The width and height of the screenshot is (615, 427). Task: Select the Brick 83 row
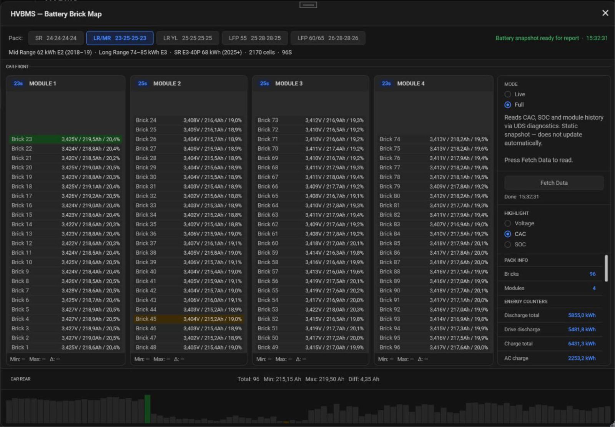434,224
